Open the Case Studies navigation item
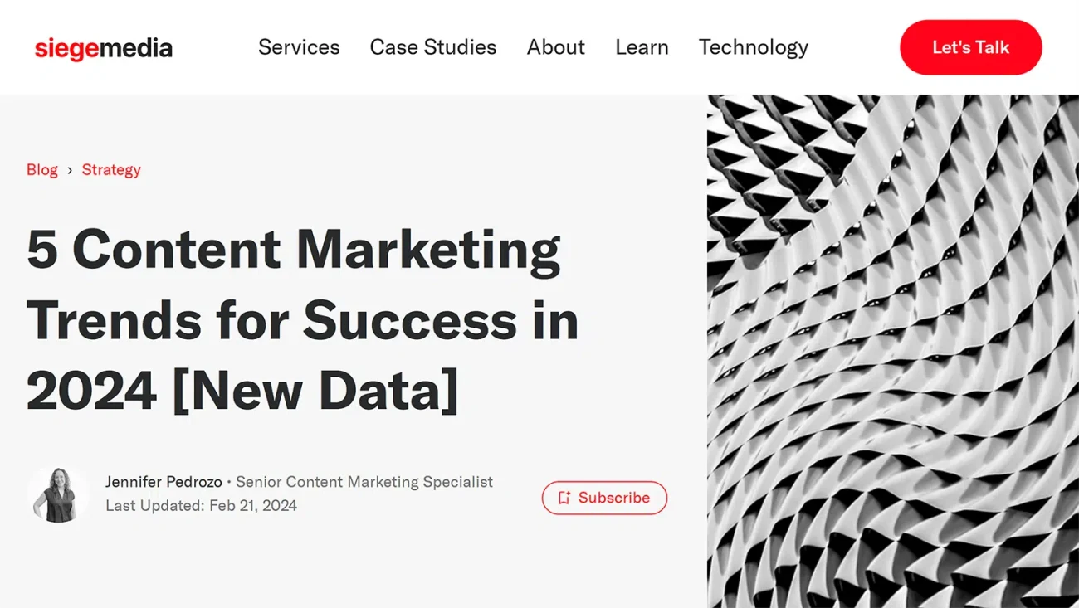The width and height of the screenshot is (1079, 608). tap(433, 47)
